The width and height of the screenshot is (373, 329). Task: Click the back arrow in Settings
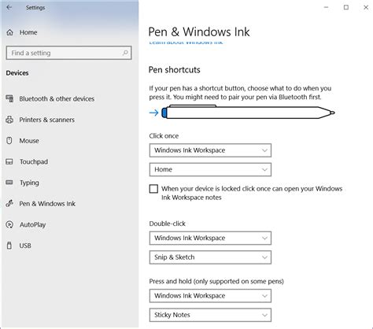tap(9, 7)
